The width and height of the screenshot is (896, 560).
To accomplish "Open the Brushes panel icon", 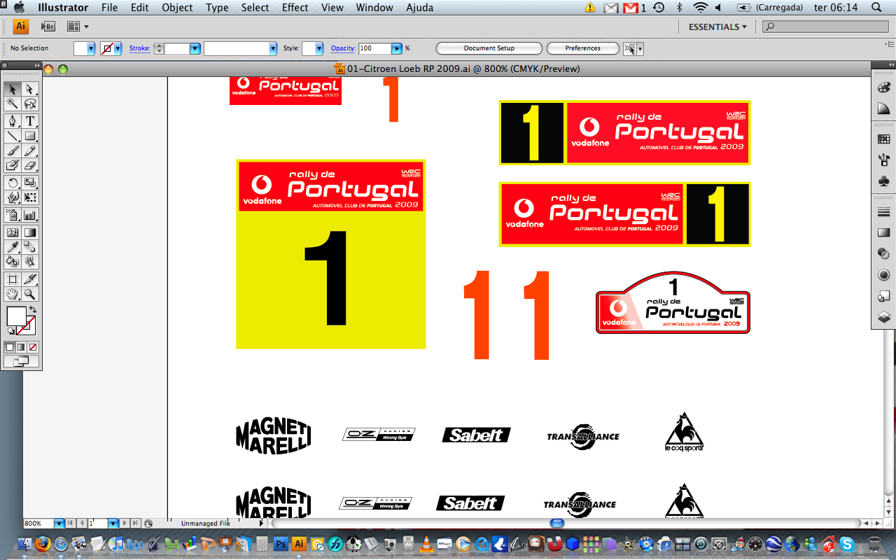I will [883, 160].
